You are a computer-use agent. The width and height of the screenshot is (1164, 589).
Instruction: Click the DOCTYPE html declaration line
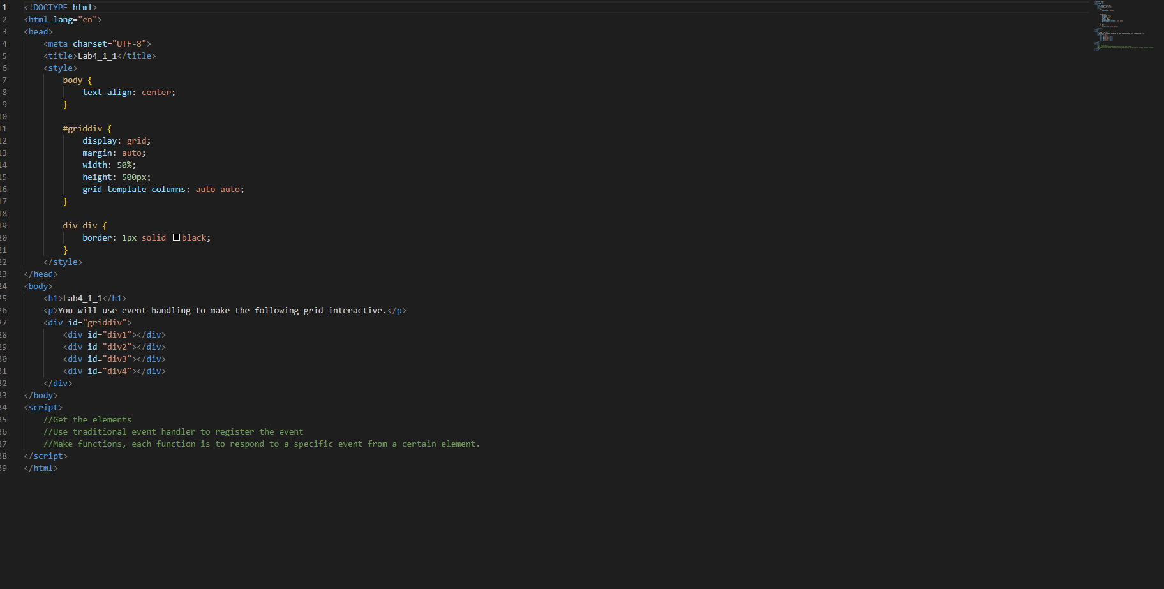click(x=61, y=8)
